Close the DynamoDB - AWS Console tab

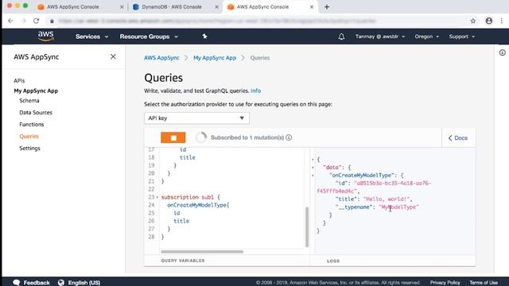217,7
